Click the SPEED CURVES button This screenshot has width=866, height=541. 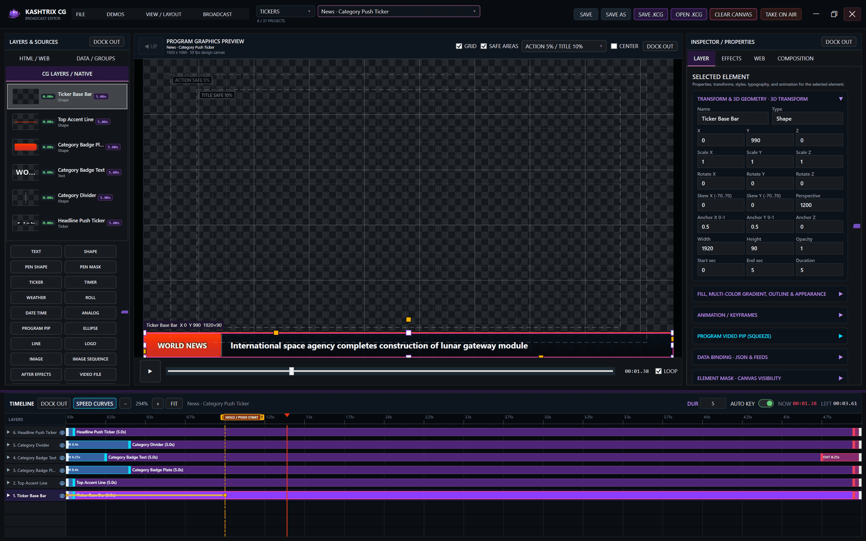95,403
